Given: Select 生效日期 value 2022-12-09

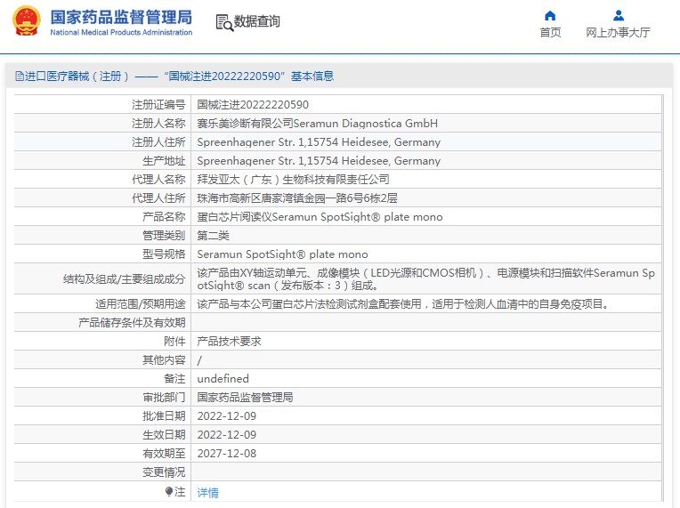Looking at the screenshot, I should click(227, 435).
